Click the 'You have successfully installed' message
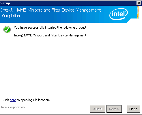The height and width of the screenshot is (115, 142). click(x=51, y=27)
